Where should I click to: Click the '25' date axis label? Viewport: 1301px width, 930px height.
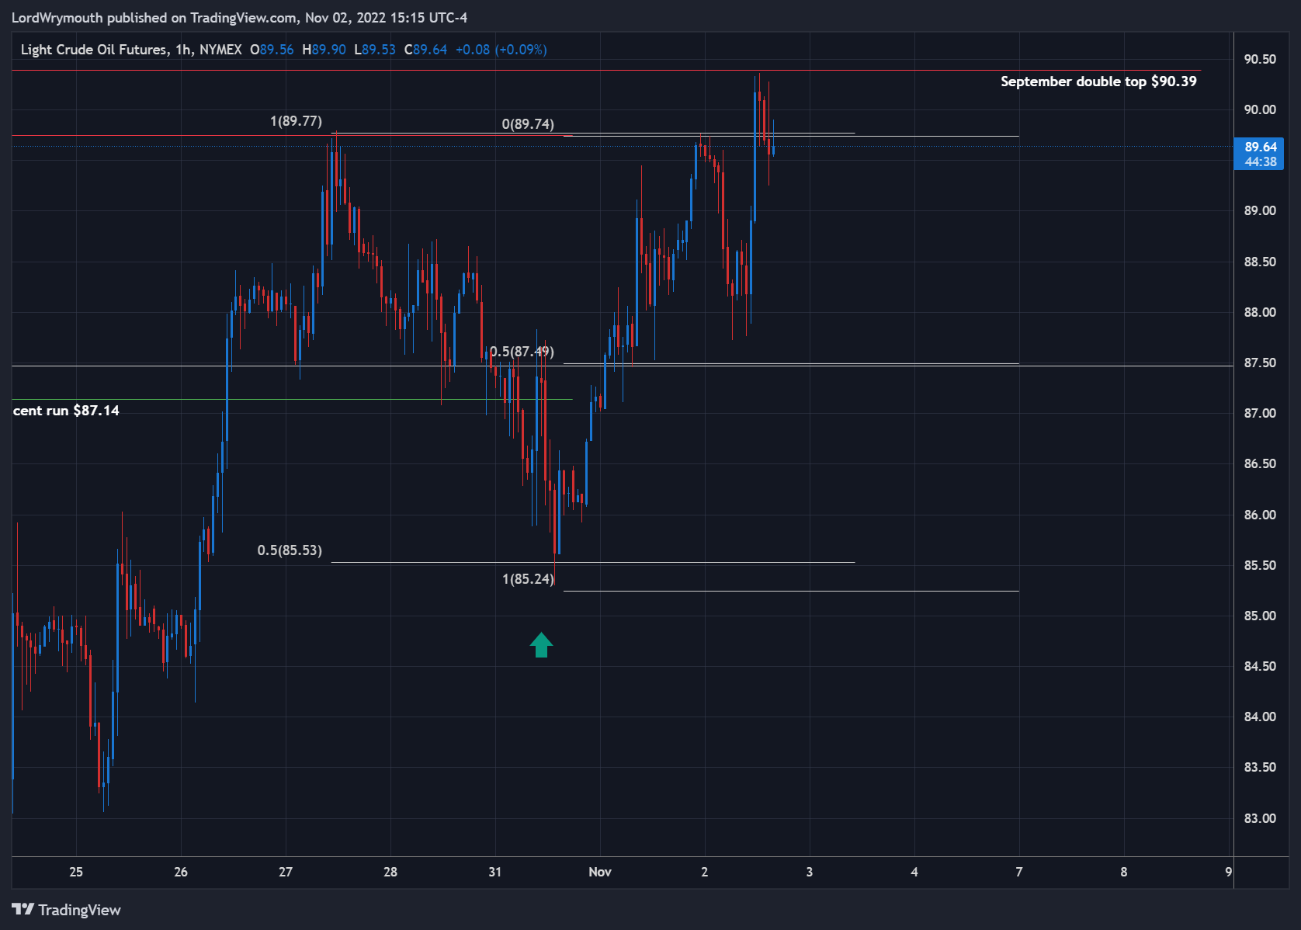[76, 872]
